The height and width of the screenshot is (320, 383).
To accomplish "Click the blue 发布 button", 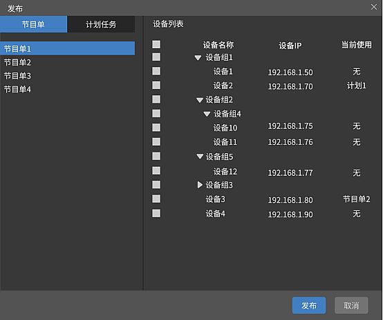I will pos(309,305).
